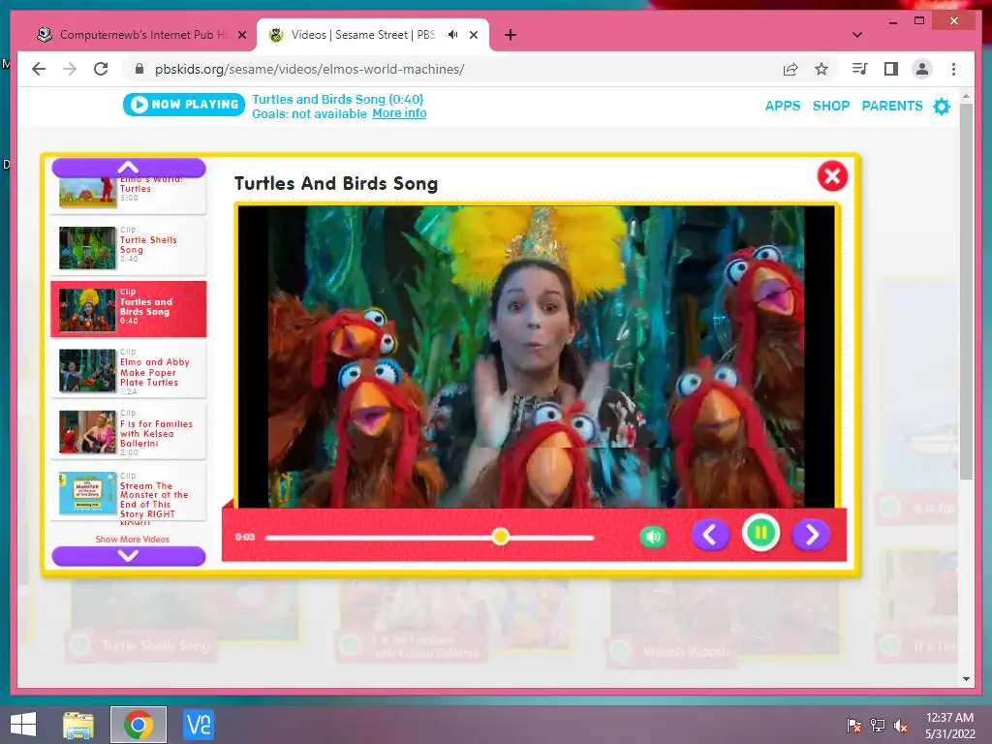Open a new browser tab

point(511,35)
